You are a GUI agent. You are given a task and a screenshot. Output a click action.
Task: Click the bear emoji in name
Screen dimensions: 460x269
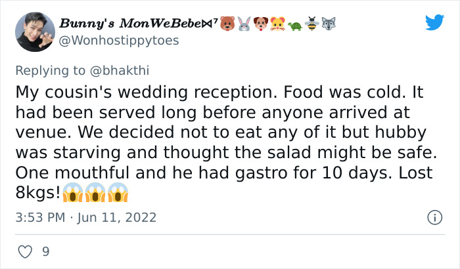227,24
